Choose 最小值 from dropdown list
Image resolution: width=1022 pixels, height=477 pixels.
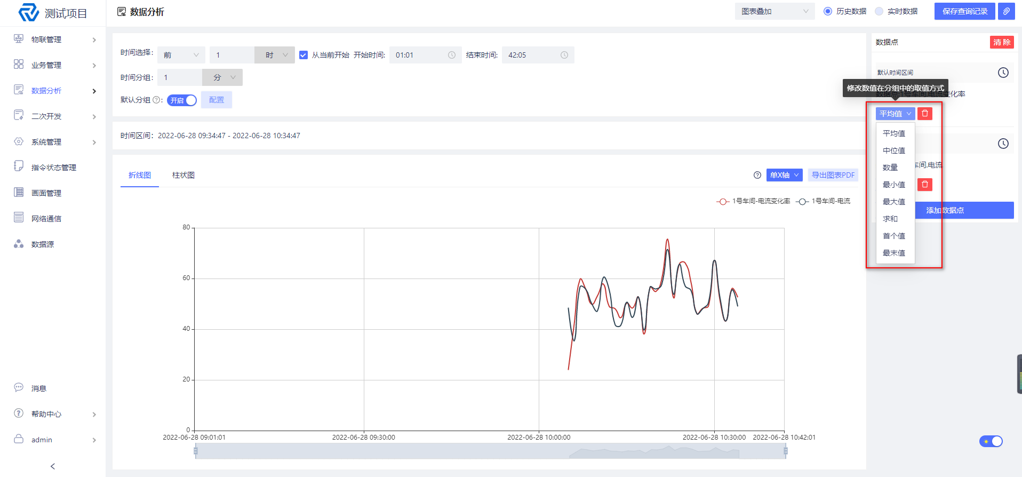[896, 185]
